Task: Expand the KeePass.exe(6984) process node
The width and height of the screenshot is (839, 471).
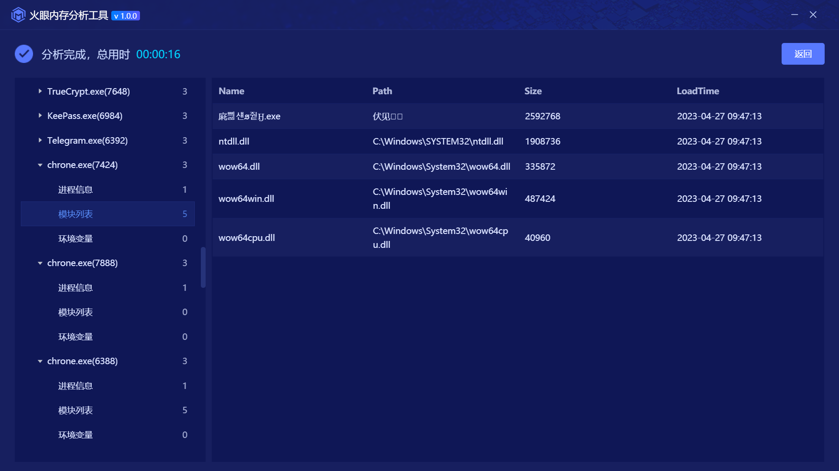Action: 40,115
